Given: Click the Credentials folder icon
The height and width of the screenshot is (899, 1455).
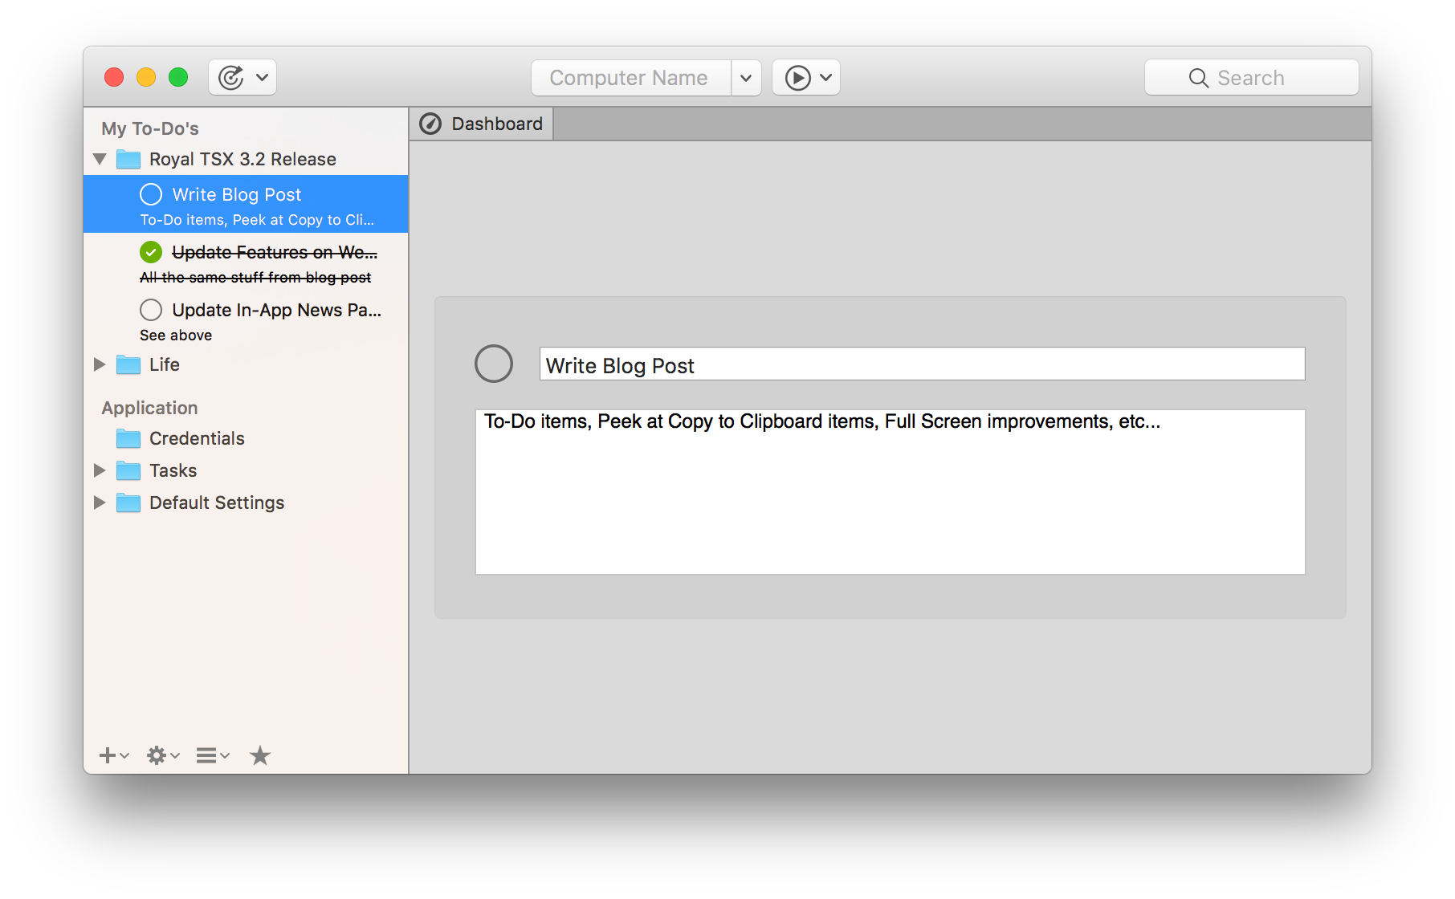Looking at the screenshot, I should pos(128,438).
